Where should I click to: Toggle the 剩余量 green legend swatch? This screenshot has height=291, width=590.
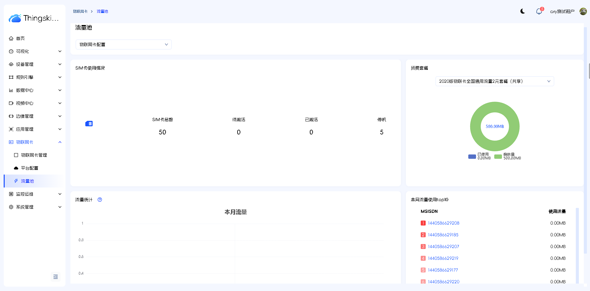click(x=498, y=157)
